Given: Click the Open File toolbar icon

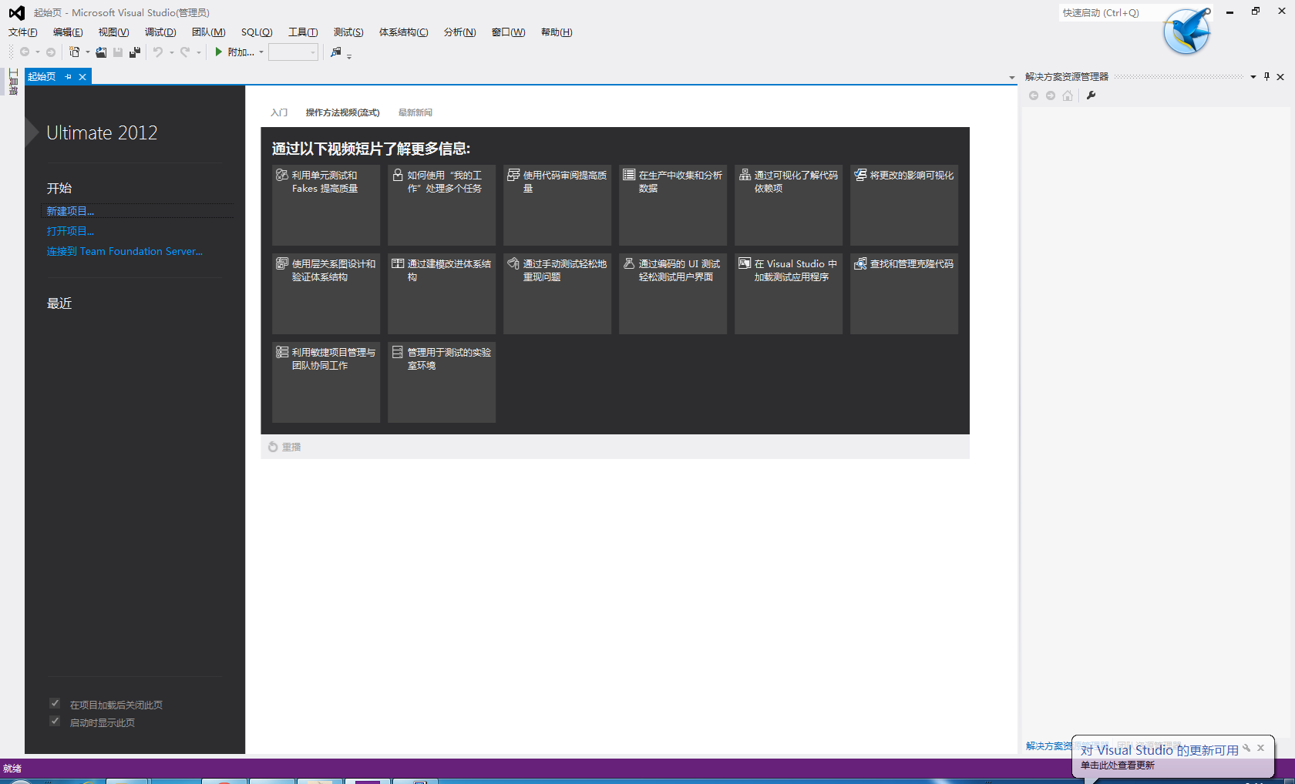Looking at the screenshot, I should pyautogui.click(x=101, y=52).
